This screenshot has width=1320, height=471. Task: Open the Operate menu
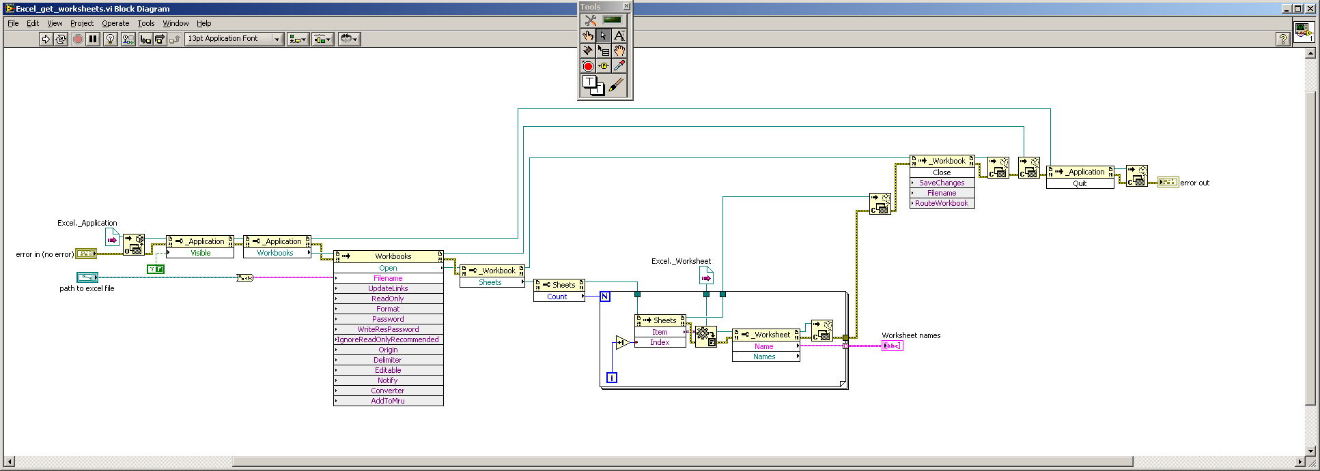(115, 23)
